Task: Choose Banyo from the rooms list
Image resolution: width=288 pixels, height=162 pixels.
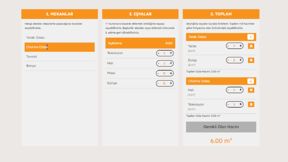Action: 60,66
